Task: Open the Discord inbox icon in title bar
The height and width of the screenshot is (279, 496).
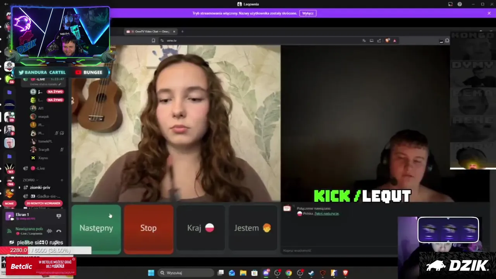Action: [450, 4]
